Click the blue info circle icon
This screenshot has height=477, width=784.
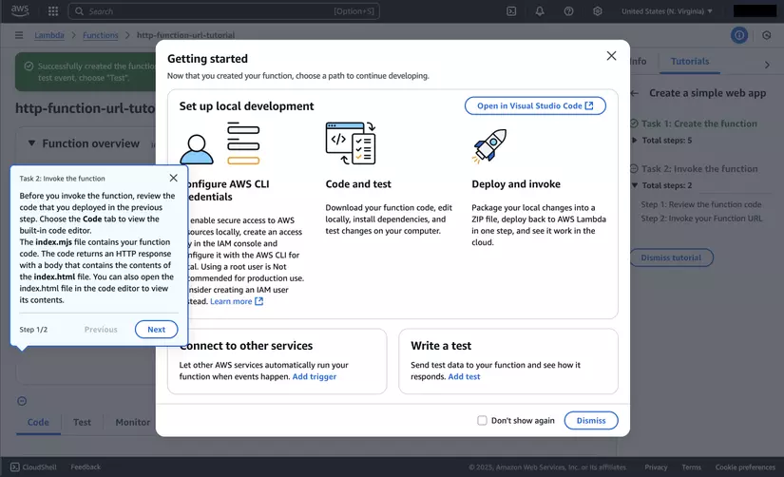tap(739, 35)
